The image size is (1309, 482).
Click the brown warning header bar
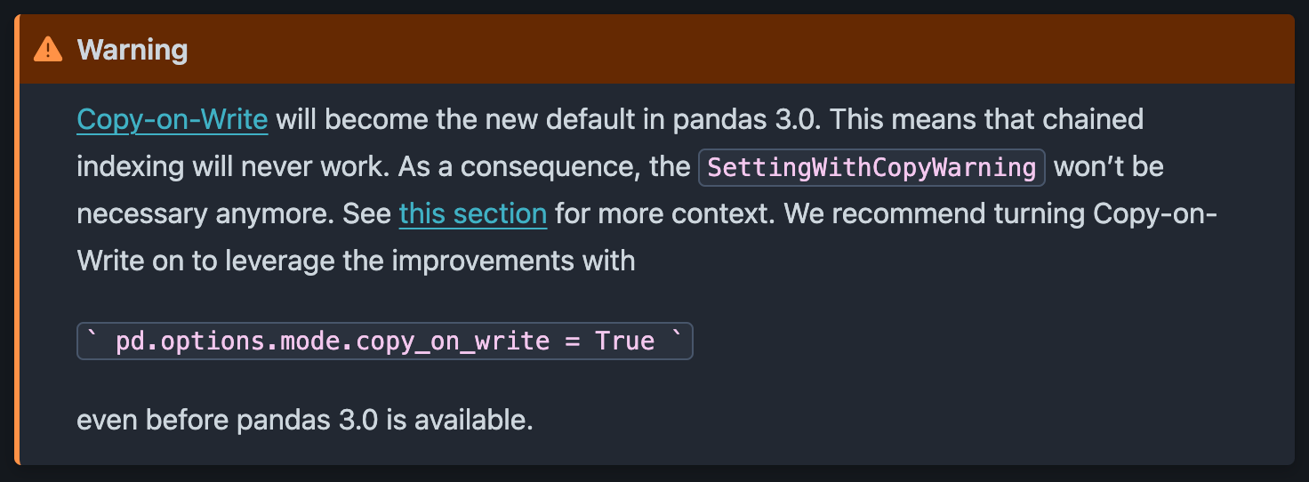click(x=656, y=50)
